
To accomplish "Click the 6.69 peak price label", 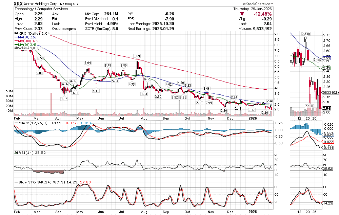I will [137, 56].
